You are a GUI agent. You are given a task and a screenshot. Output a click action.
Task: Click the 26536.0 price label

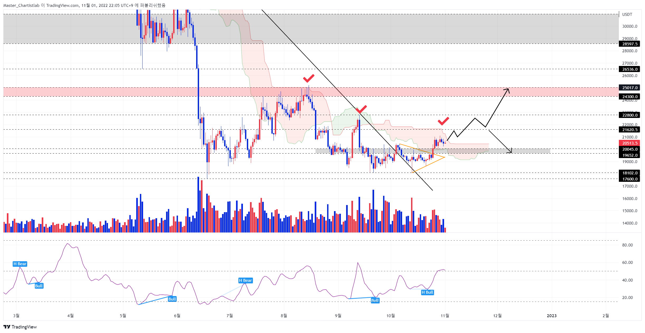(x=629, y=69)
